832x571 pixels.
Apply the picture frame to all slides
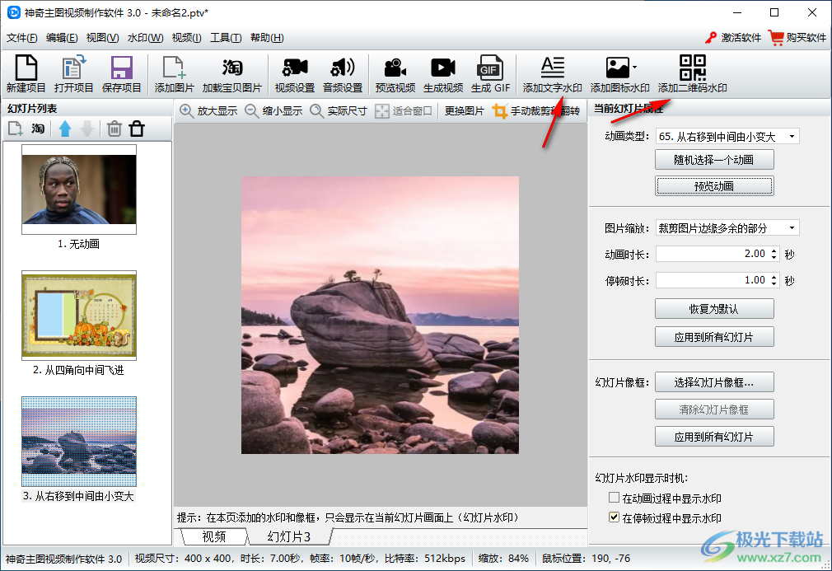point(714,438)
